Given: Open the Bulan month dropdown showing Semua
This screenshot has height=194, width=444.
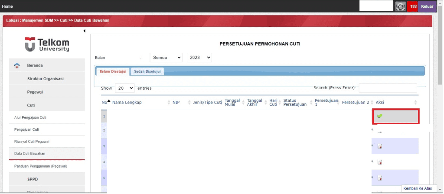Looking at the screenshot, I should pyautogui.click(x=166, y=58).
